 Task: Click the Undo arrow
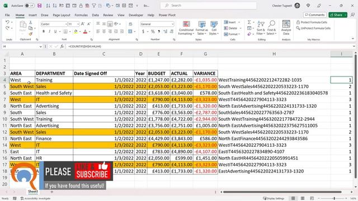coord(7,22)
